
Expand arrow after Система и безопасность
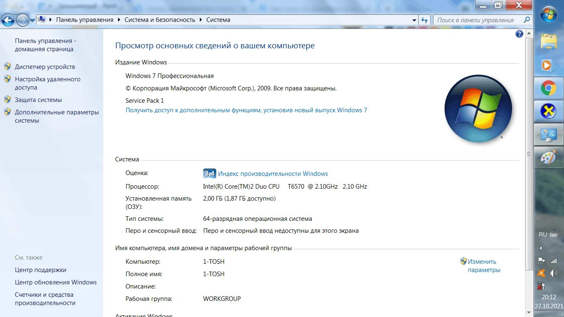click(201, 19)
